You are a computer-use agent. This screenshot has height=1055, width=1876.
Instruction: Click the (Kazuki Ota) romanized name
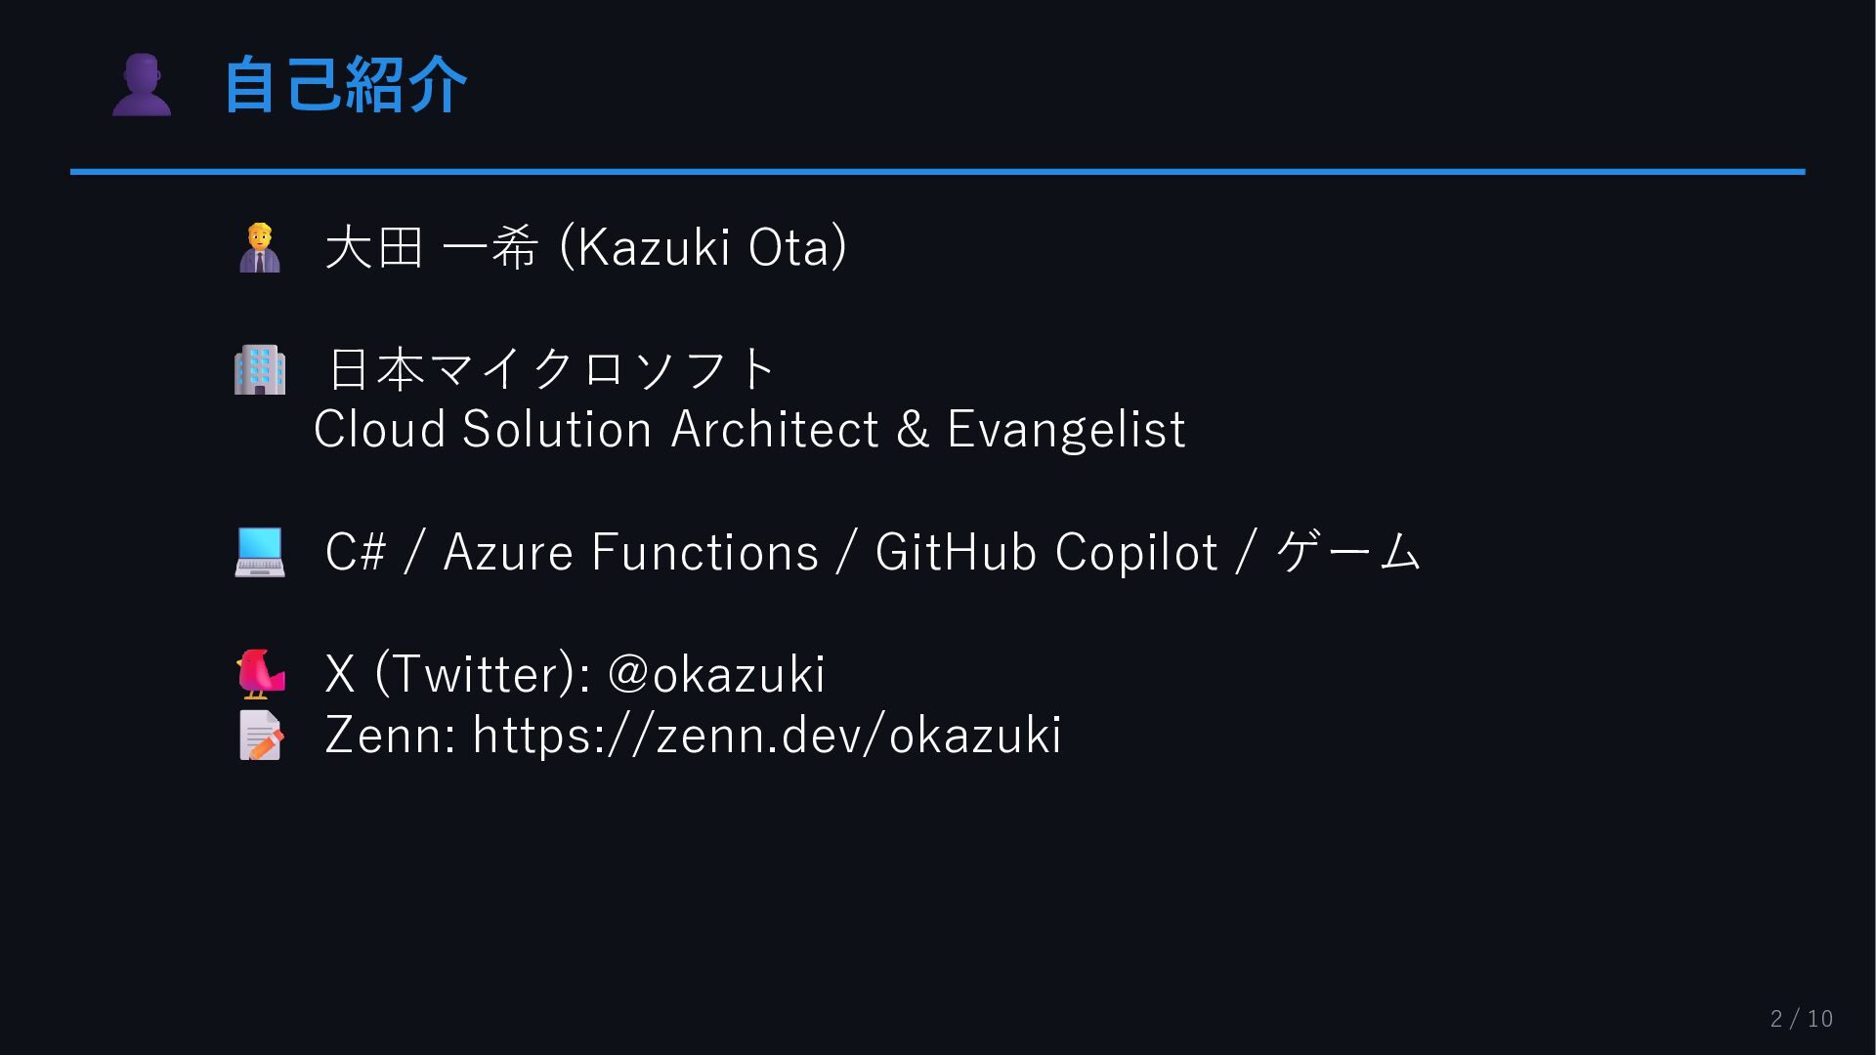(x=703, y=247)
